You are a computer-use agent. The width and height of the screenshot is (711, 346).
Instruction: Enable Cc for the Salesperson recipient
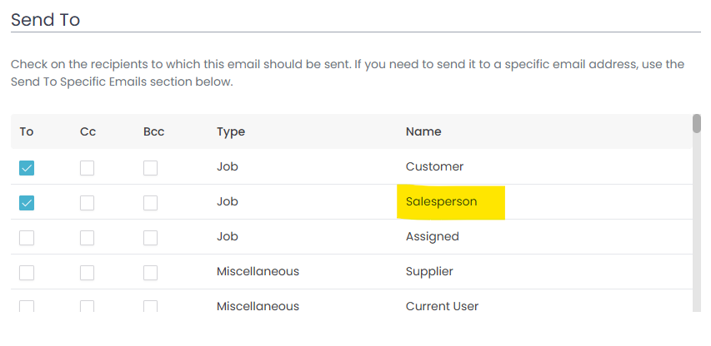[87, 203]
